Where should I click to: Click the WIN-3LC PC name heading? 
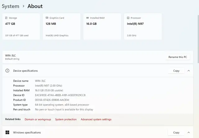(10, 55)
